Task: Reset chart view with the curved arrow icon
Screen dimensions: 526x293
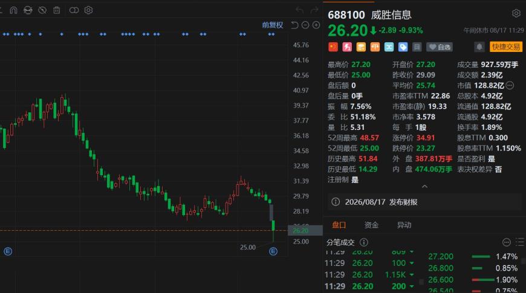Action: pos(294,25)
